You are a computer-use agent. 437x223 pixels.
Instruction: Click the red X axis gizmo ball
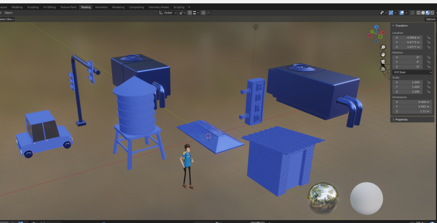point(383,32)
